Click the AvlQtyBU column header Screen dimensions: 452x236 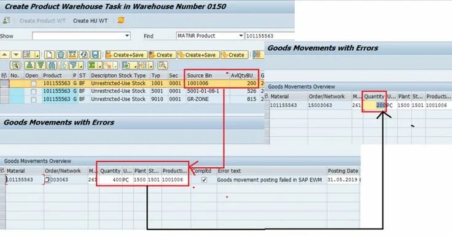244,75
